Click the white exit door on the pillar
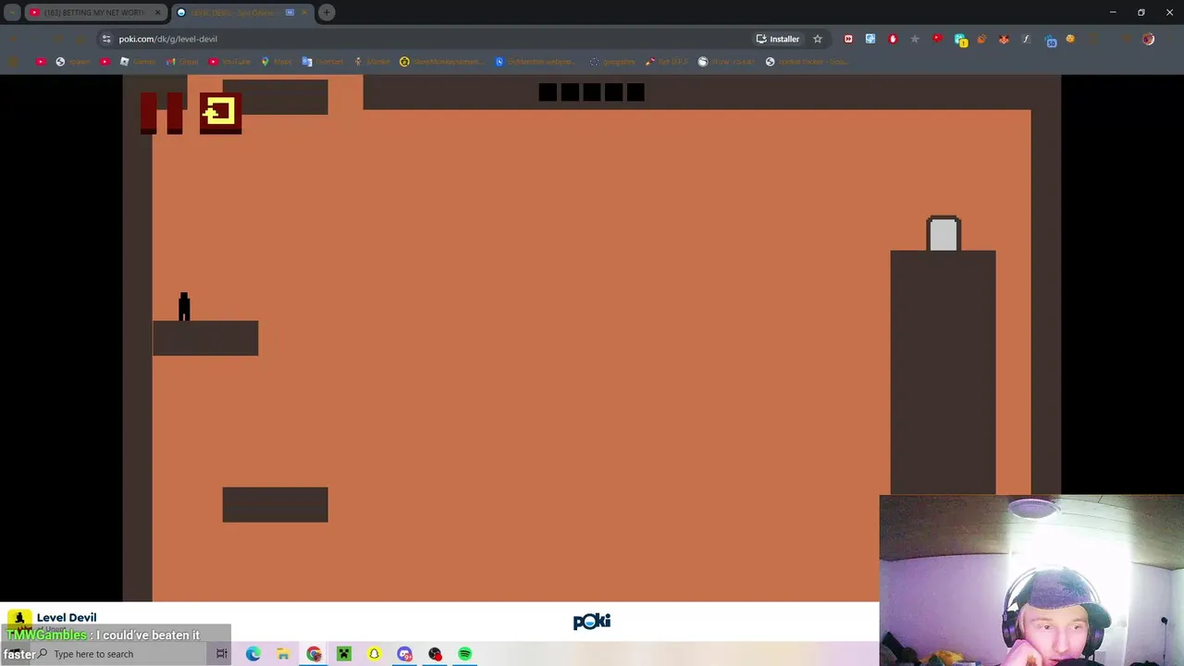This screenshot has height=666, width=1184. [943, 233]
